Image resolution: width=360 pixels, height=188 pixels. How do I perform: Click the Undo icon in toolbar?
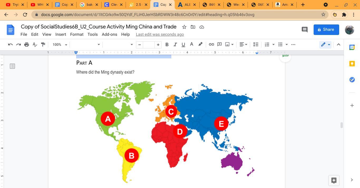coord(10,44)
